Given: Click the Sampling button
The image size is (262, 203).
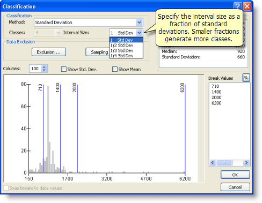Looking at the screenshot, I should pyautogui.click(x=98, y=52).
